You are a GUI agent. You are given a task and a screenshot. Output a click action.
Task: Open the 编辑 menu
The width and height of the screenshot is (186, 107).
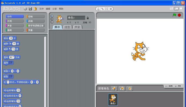pyautogui.click(x=48, y=9)
